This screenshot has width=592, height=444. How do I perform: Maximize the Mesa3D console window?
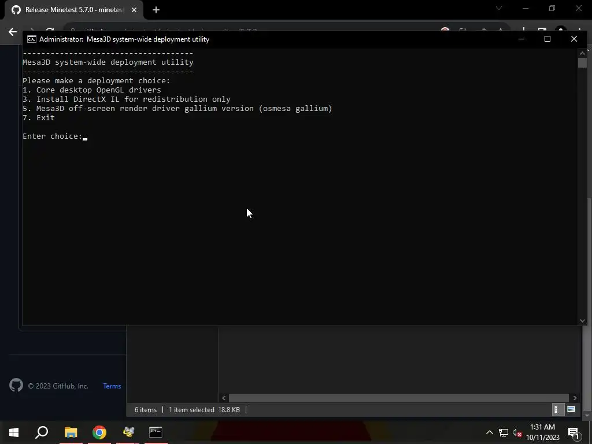coord(547,39)
